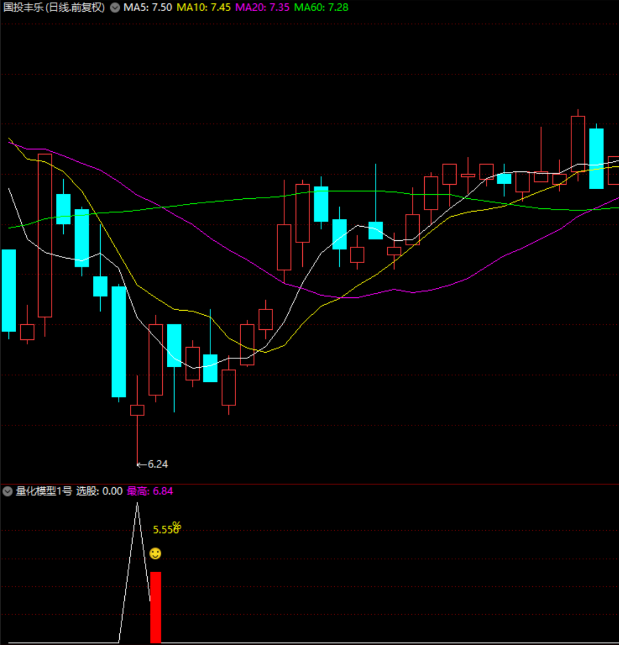Screen dimensions: 619x645
Task: Select the MA10: 7.45 yellow label
Action: pyautogui.click(x=204, y=8)
